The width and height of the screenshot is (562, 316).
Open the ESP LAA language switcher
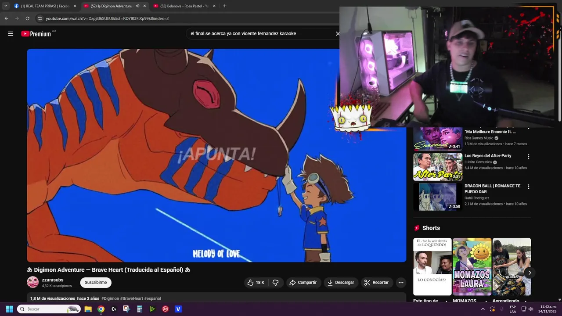point(513,309)
